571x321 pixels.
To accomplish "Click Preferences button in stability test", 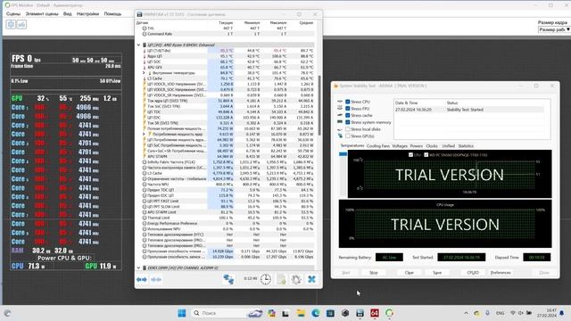I will tap(501, 273).
